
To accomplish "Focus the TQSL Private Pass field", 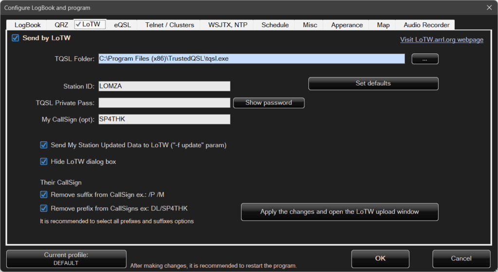I will [164, 102].
